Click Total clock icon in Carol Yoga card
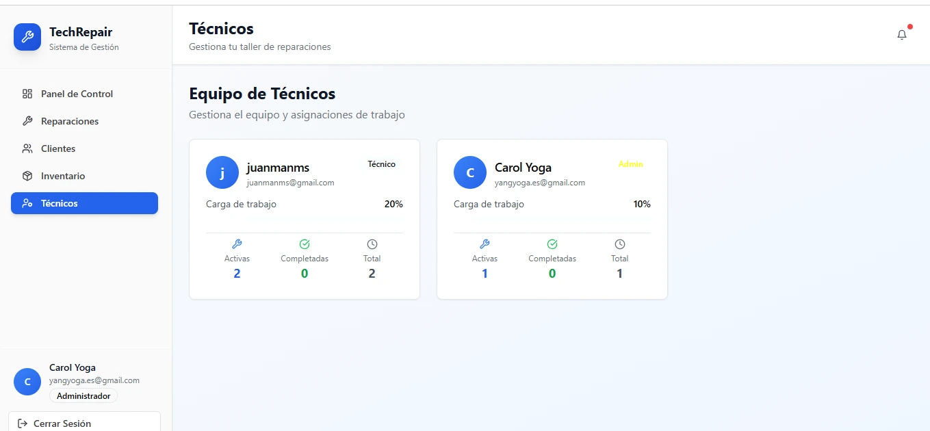The height and width of the screenshot is (431, 930). (620, 244)
